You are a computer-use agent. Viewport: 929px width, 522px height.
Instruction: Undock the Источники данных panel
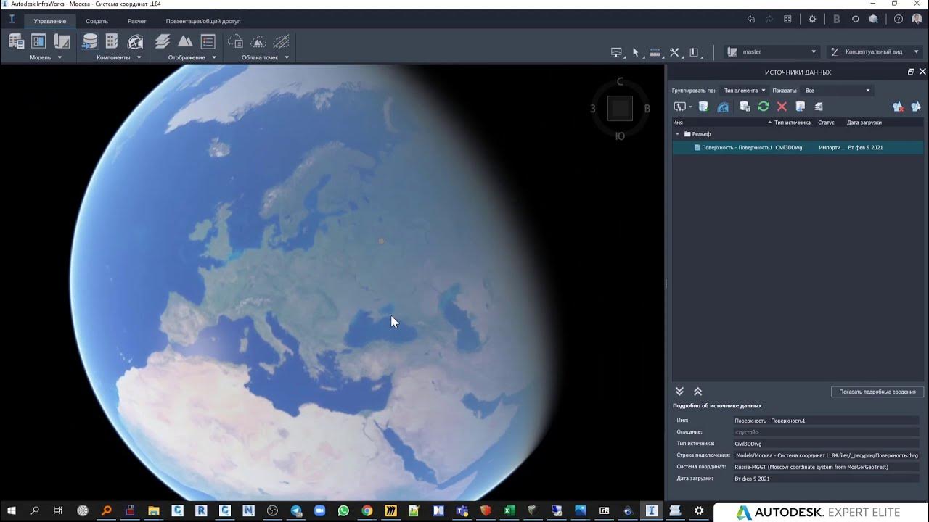click(x=911, y=72)
